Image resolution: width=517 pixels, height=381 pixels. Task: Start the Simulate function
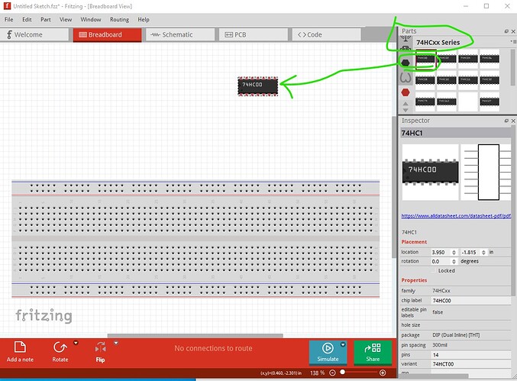click(x=328, y=353)
